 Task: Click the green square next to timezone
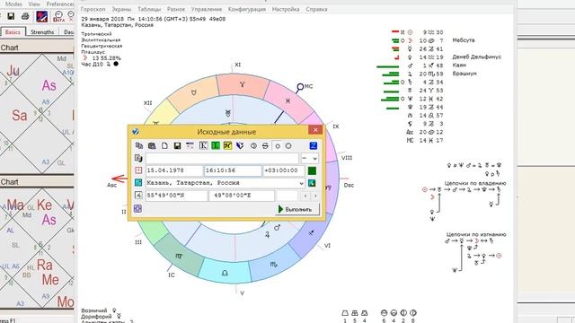point(312,170)
